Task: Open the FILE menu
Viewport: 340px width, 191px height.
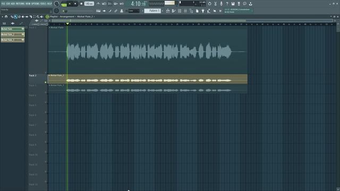Action: pos(3,4)
